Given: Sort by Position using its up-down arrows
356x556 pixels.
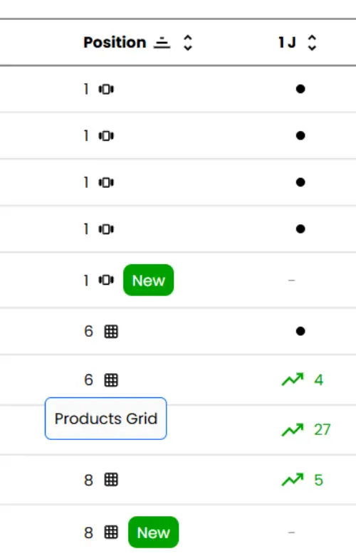Looking at the screenshot, I should pos(187,43).
